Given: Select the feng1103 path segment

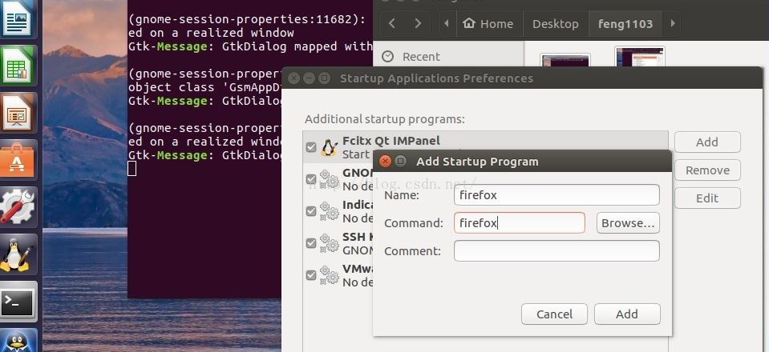Looking at the screenshot, I should (625, 23).
